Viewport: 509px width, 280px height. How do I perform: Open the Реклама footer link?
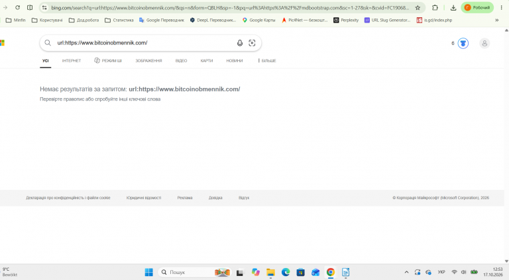[x=185, y=198]
